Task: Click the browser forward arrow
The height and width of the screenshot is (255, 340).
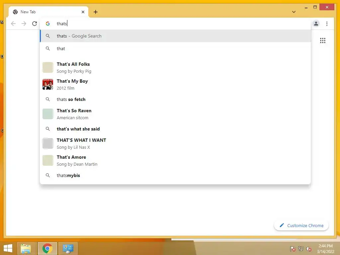Action: 24,24
